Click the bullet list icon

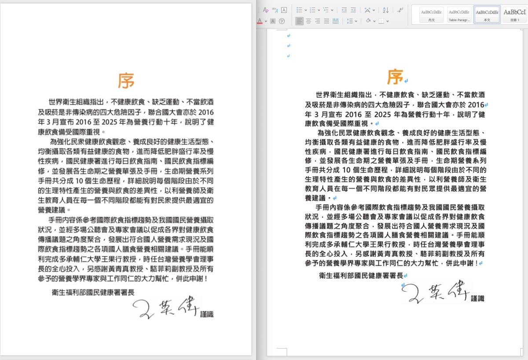point(299,10)
